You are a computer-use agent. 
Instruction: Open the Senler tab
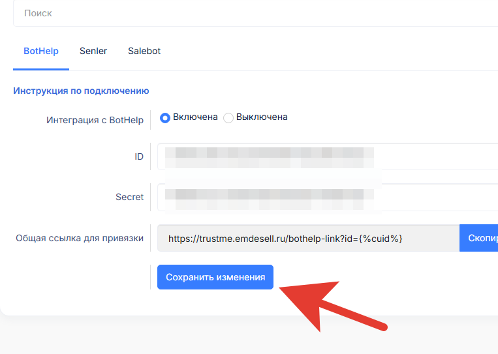click(93, 51)
